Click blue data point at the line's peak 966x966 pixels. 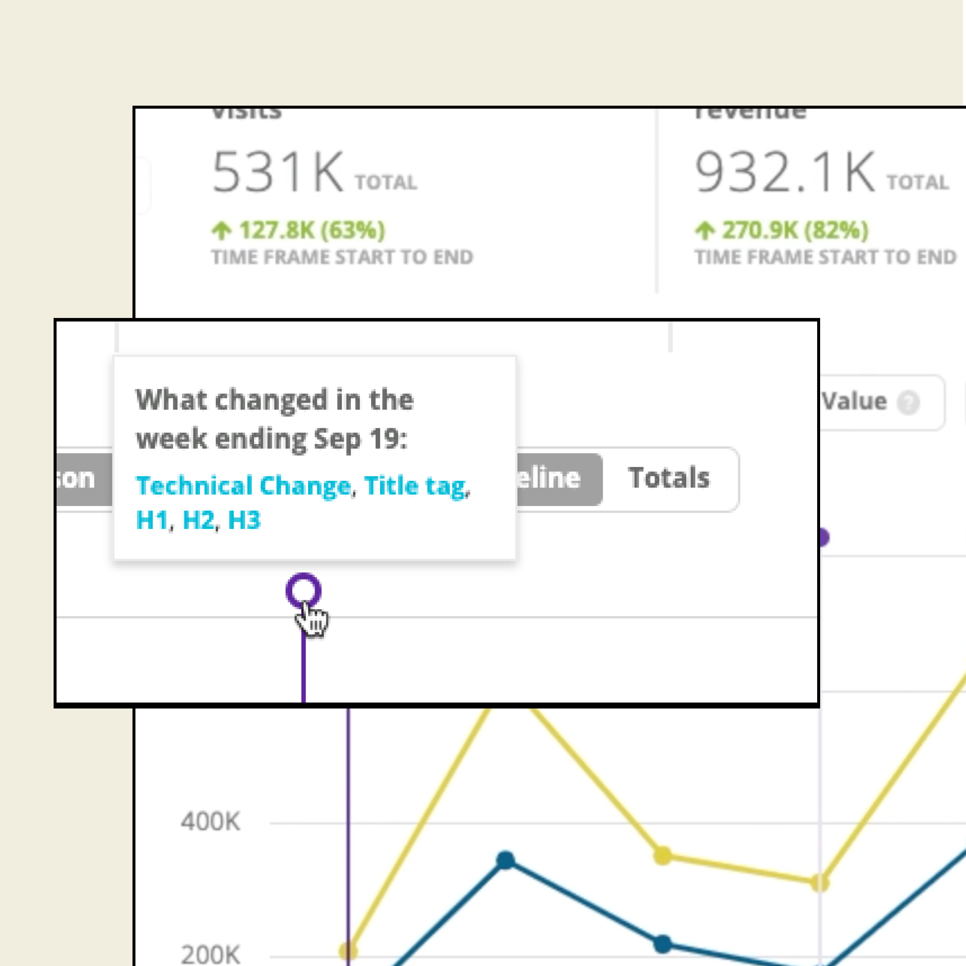point(506,860)
